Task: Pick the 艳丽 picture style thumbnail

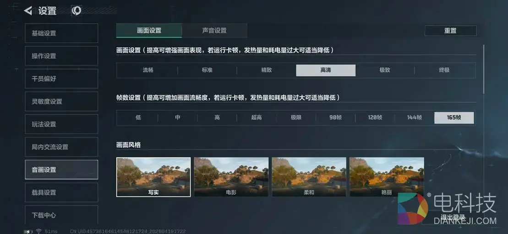Action: click(387, 177)
